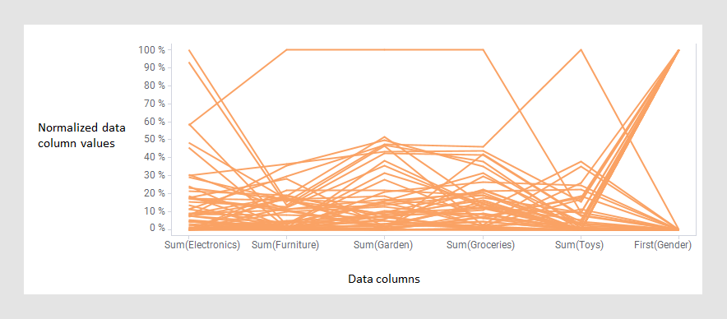
Task: Click the 60 % scale label
Action: pyautogui.click(x=154, y=122)
